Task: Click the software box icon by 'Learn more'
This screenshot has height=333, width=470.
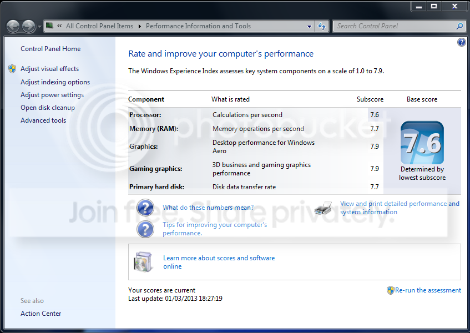Action: 143,261
